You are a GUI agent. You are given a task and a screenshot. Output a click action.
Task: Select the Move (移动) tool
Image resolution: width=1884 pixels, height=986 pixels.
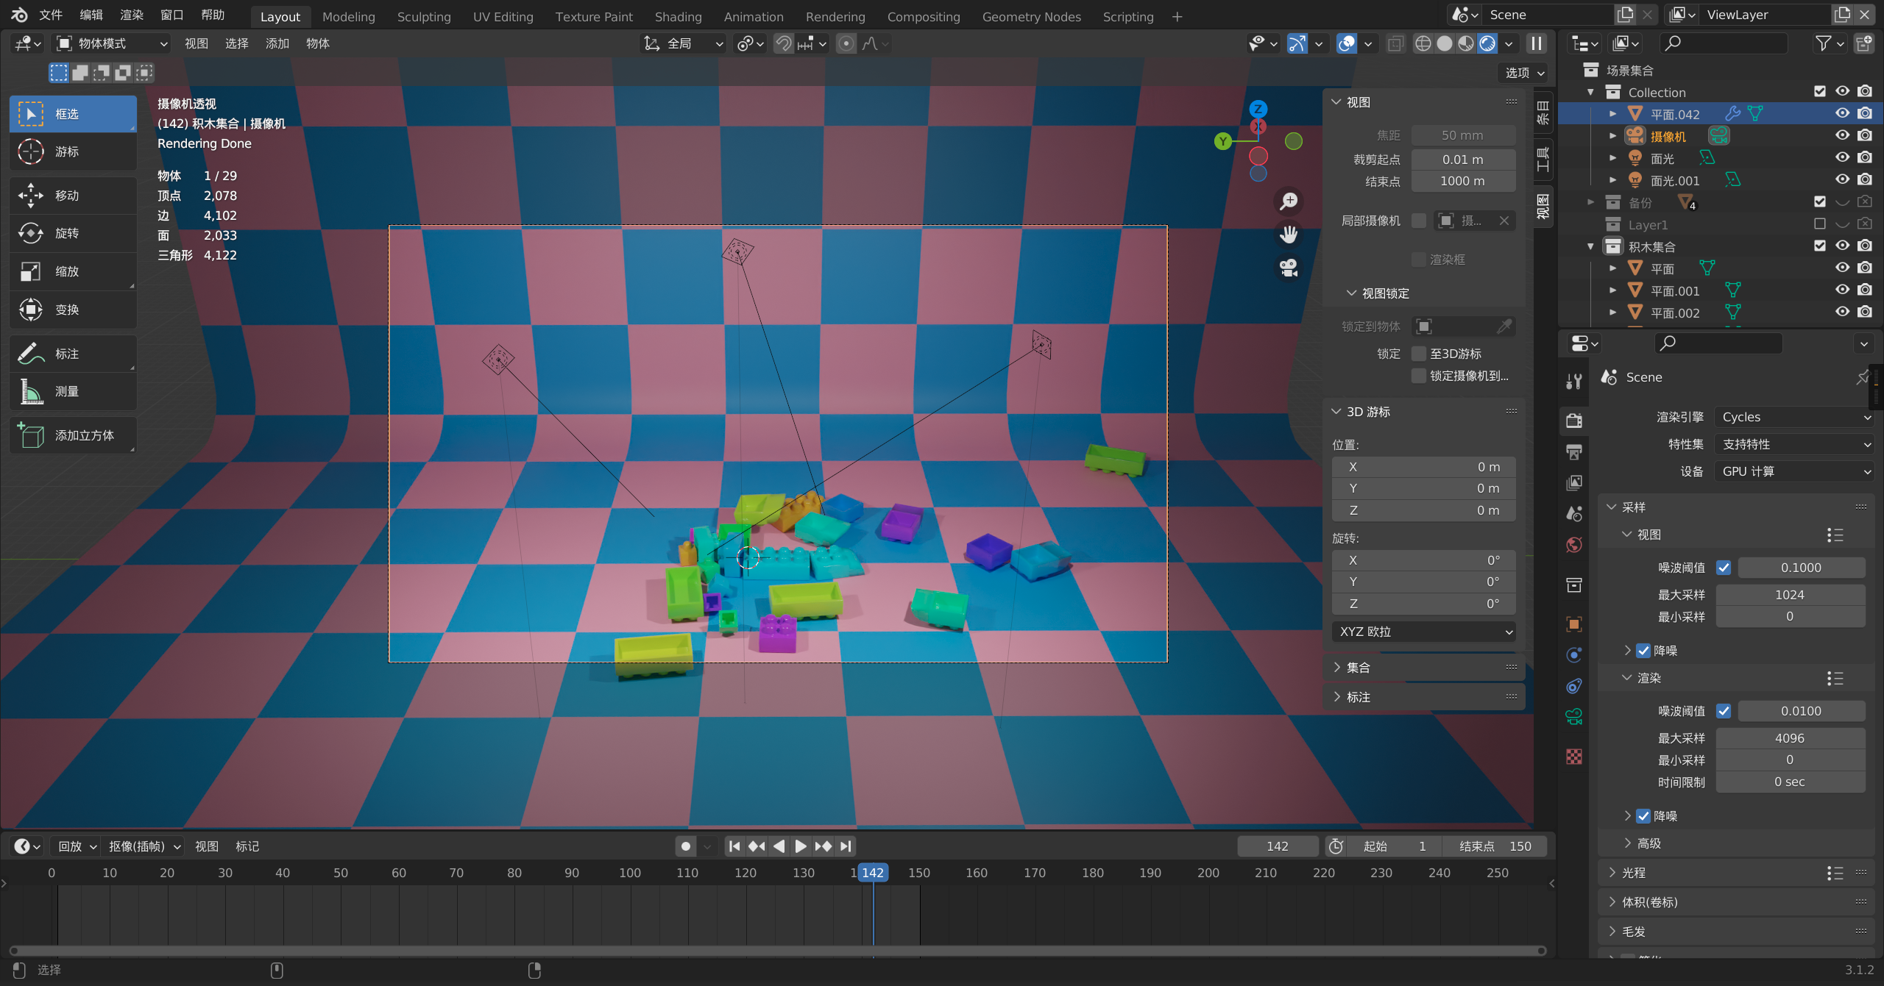[x=73, y=196]
